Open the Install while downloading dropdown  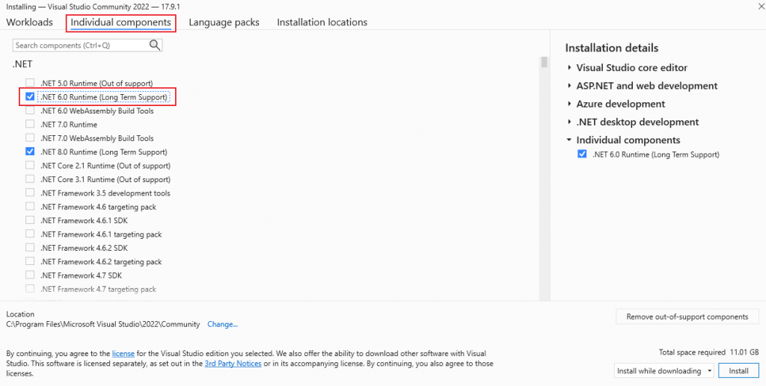(x=664, y=371)
